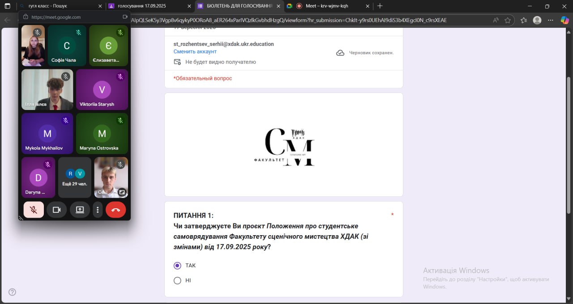Click the Сменить аккаунт link
The image size is (573, 304).
[x=195, y=52]
